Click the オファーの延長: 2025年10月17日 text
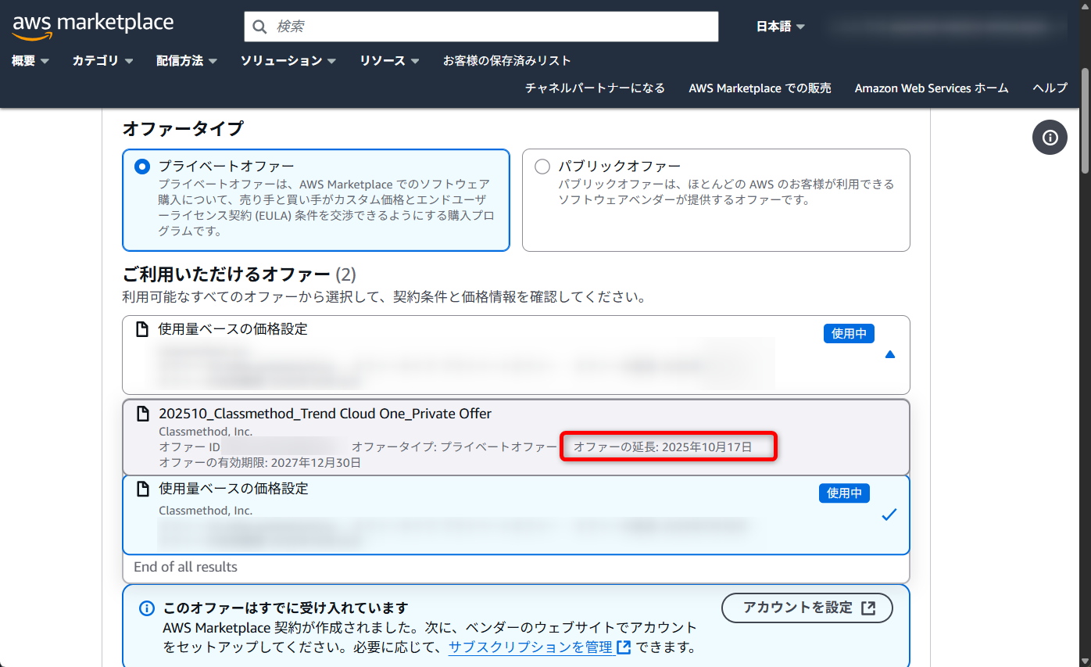 coord(663,446)
